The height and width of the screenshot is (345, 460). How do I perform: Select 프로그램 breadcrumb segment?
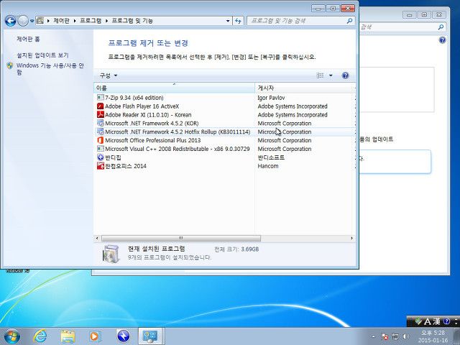(91, 21)
